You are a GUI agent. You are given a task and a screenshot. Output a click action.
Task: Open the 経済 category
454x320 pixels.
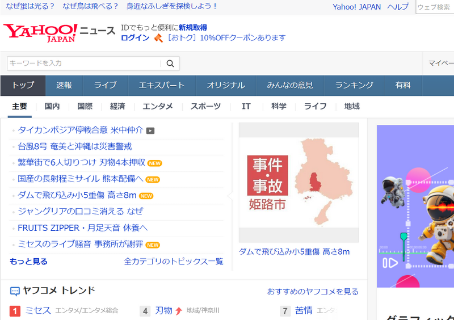[117, 107]
